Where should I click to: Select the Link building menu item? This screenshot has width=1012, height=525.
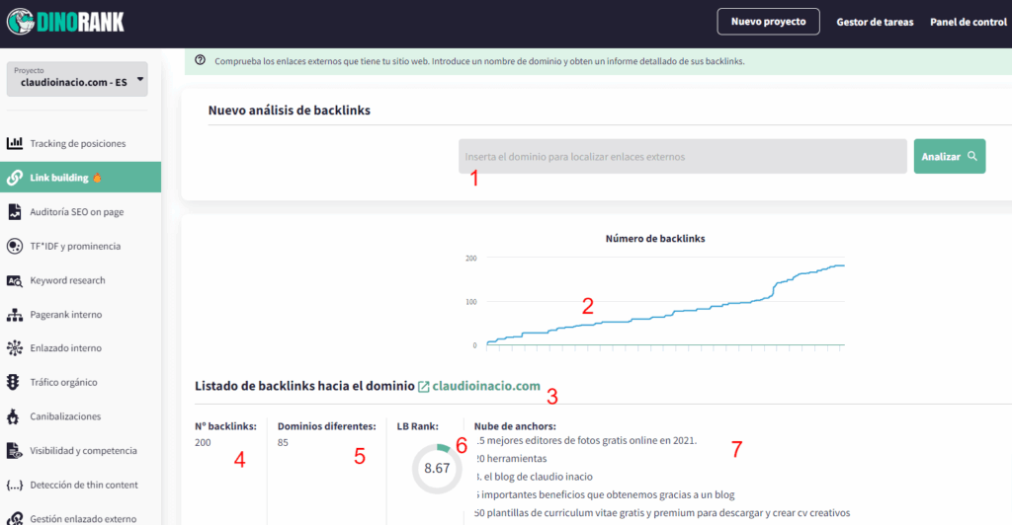point(81,178)
